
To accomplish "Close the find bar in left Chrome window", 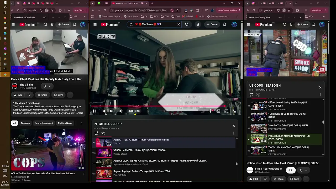I will 65,17.
